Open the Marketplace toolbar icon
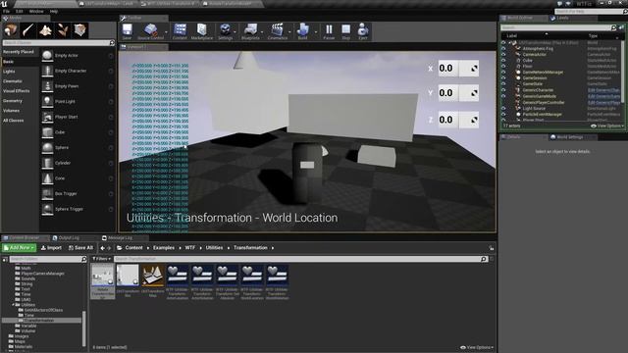Viewport: 628px width, 353px height. pos(202,31)
